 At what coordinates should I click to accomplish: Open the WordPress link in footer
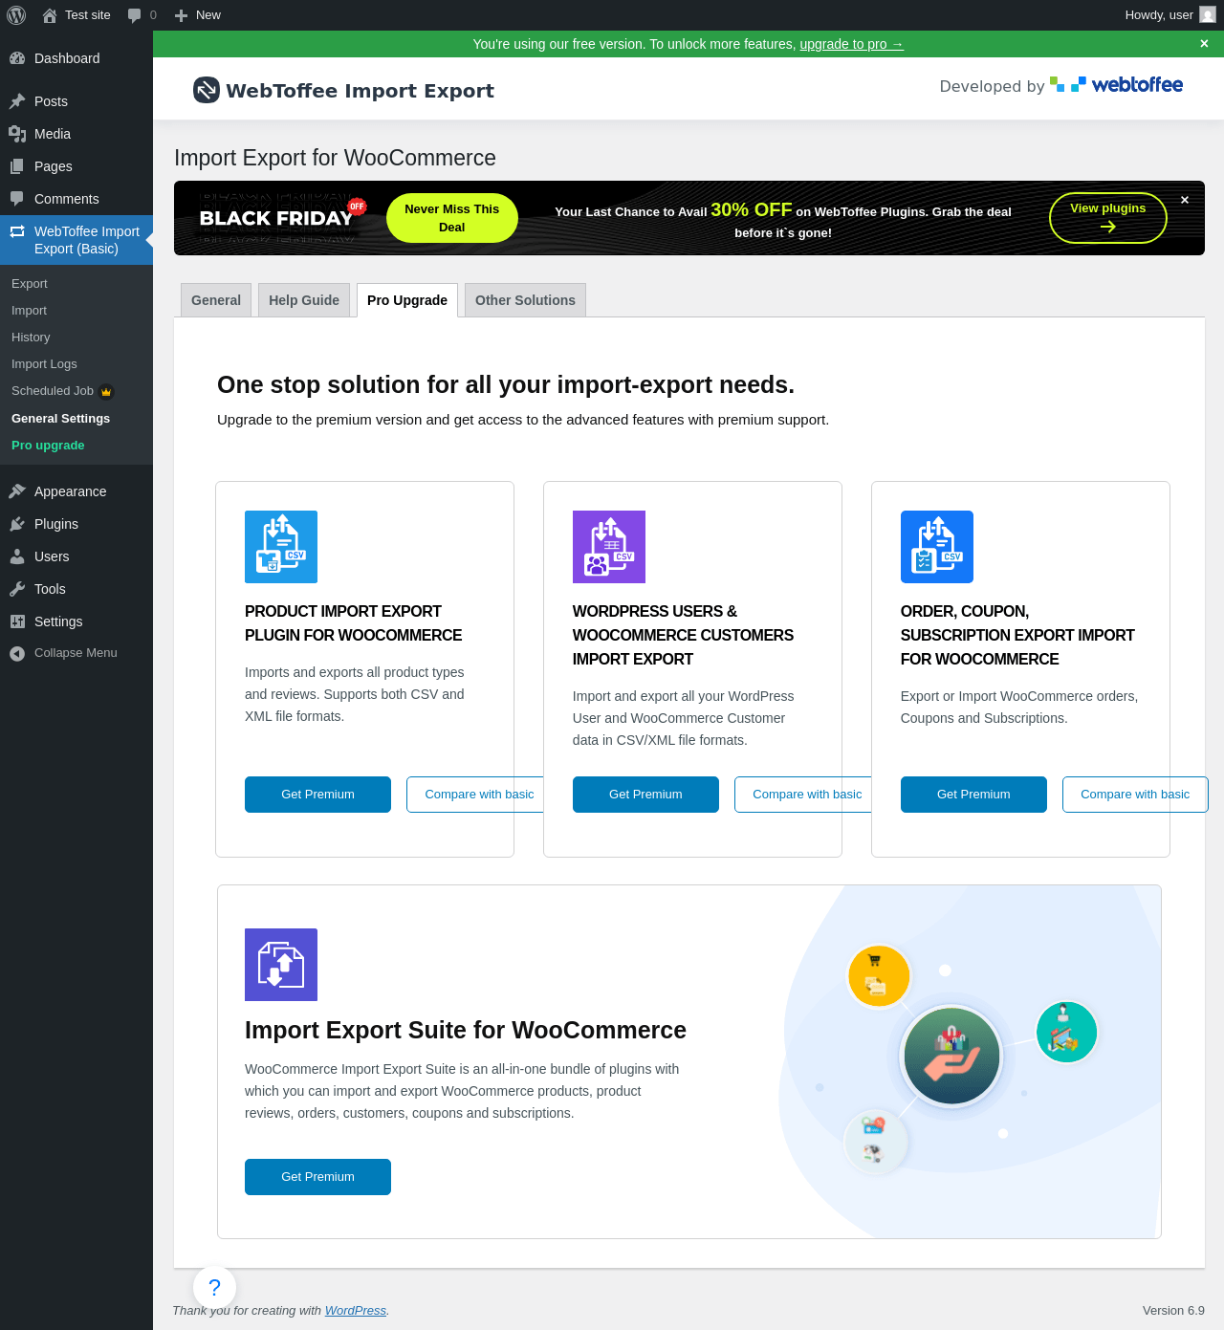tap(356, 1311)
